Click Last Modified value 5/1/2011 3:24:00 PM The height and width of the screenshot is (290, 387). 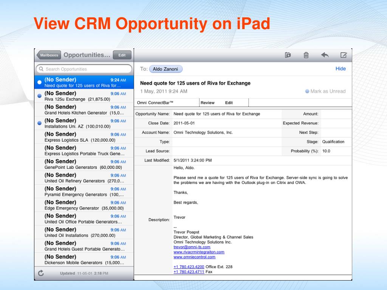click(x=192, y=160)
